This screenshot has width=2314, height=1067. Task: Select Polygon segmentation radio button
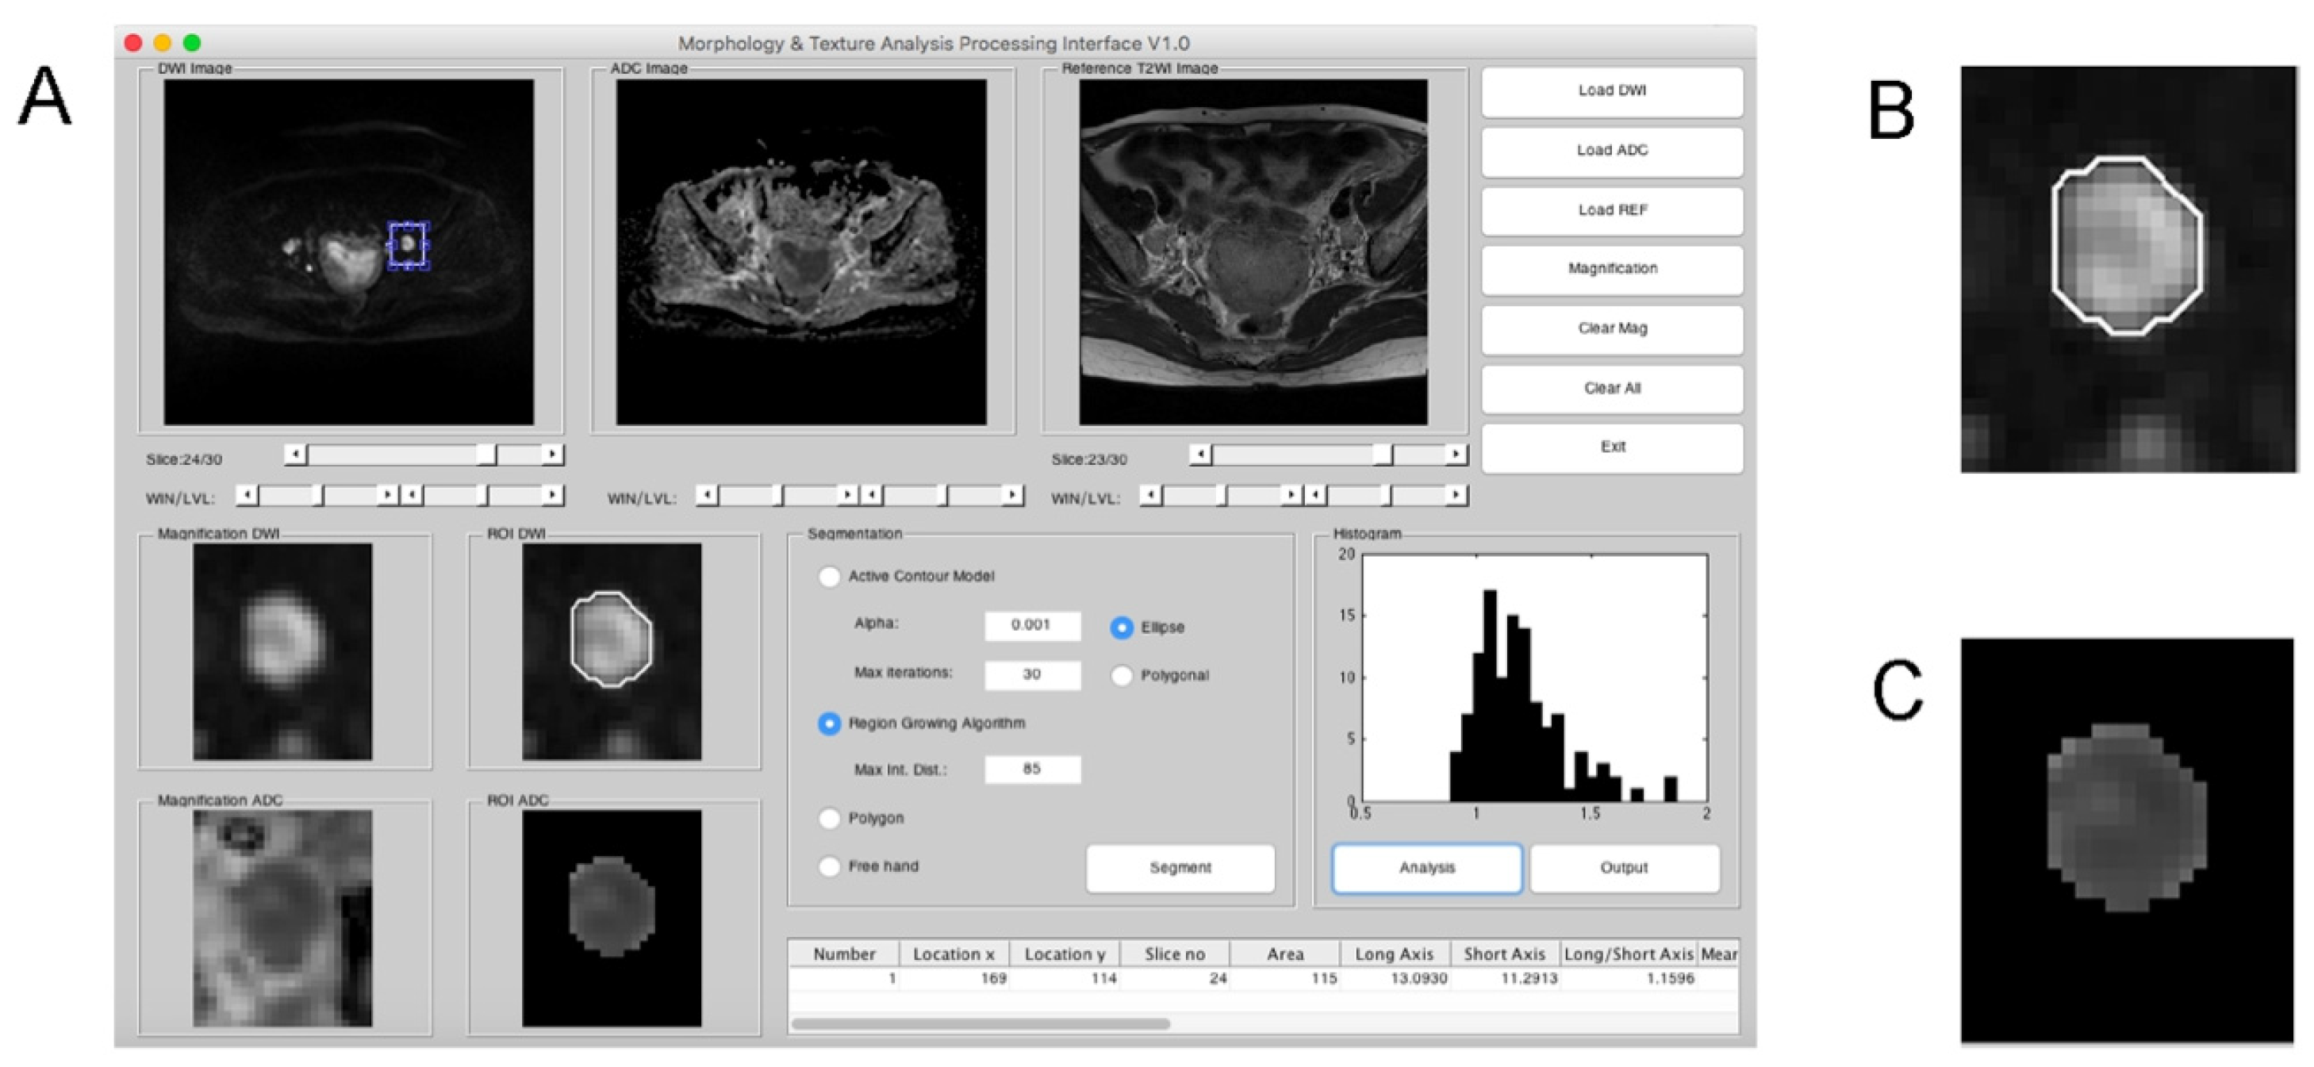pos(829,818)
